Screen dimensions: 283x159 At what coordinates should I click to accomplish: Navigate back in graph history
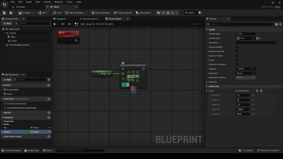click(x=63, y=24)
